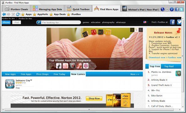Click the grey round icon beside globe

pyautogui.click(x=167, y=9)
